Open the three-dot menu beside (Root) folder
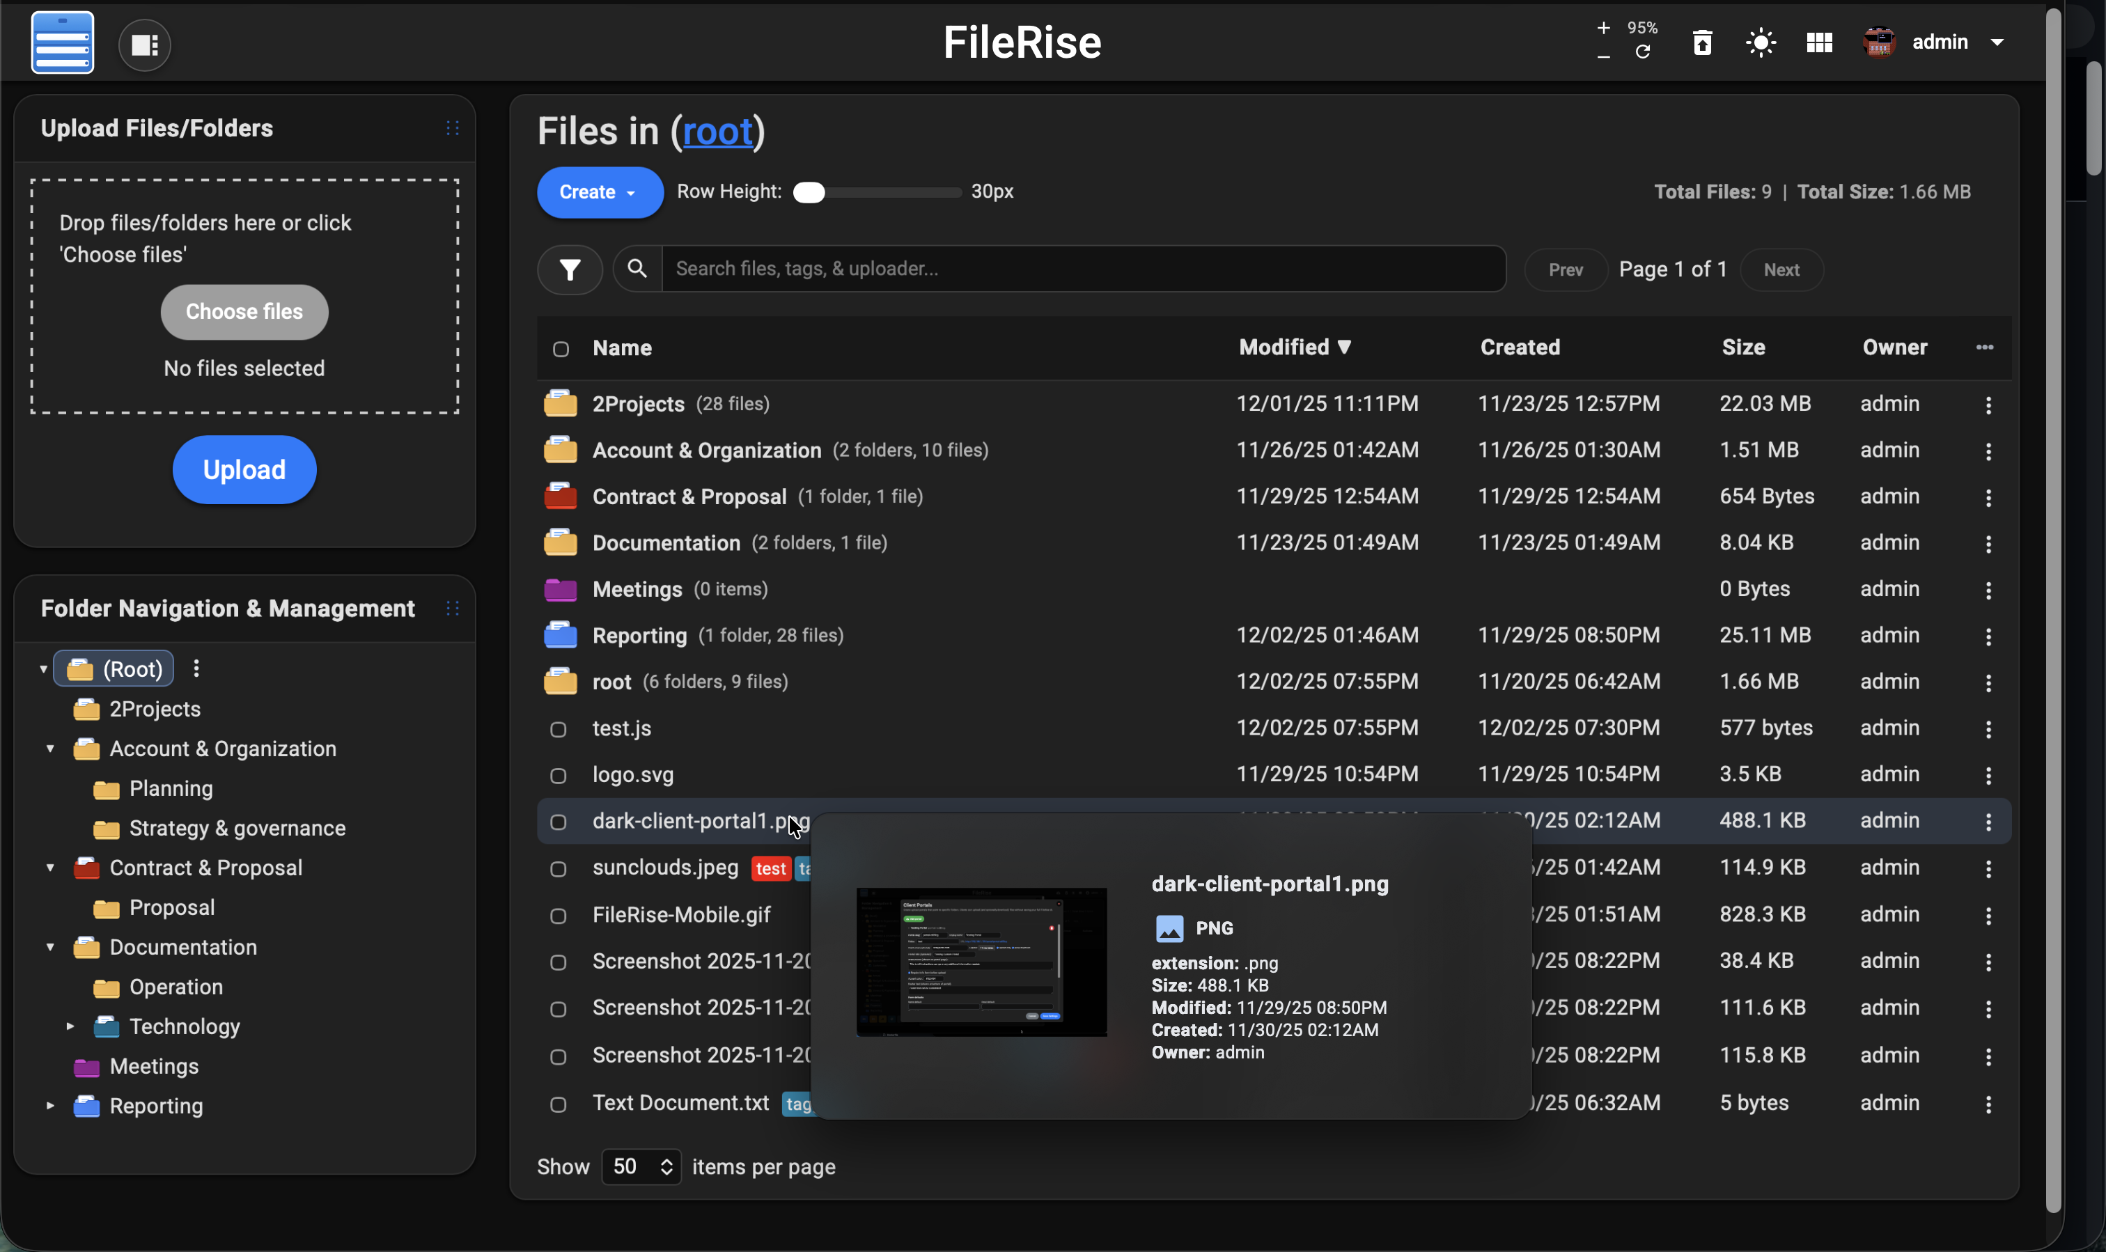Screen dimensions: 2106x1252 point(196,669)
